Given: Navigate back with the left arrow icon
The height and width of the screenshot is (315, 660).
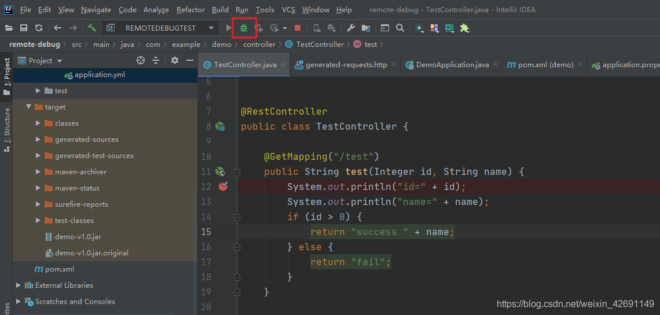Looking at the screenshot, I should (x=58, y=28).
